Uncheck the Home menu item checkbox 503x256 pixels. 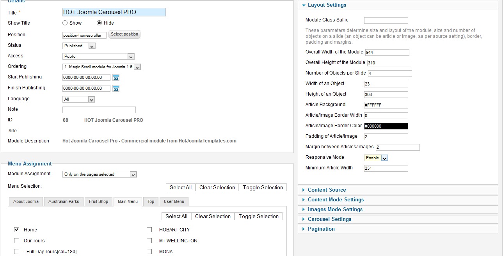(17, 230)
